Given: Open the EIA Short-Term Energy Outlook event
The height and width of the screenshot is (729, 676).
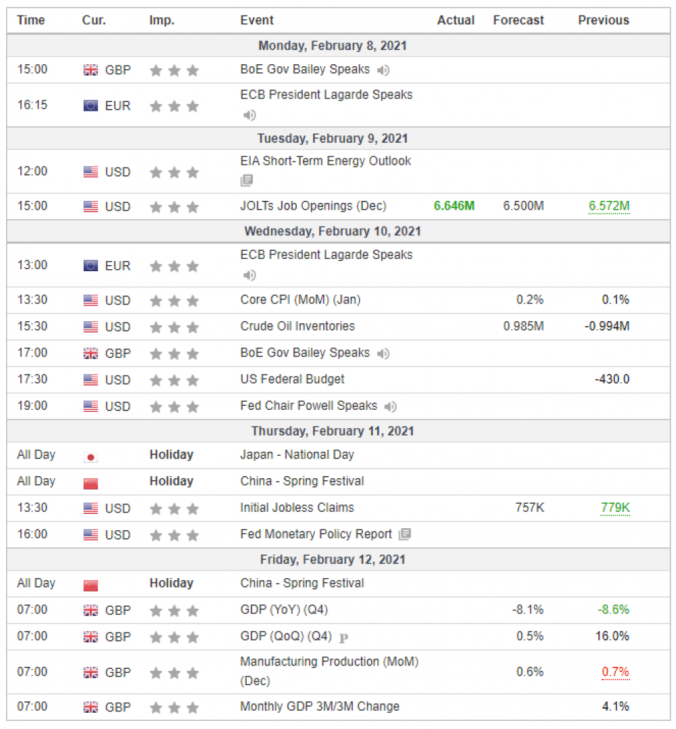Looking at the screenshot, I should pos(326,161).
